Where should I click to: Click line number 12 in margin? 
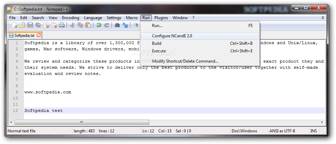(15, 111)
